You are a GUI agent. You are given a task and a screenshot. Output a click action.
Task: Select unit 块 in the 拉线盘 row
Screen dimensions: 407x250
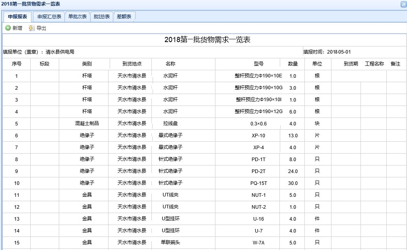point(317,123)
